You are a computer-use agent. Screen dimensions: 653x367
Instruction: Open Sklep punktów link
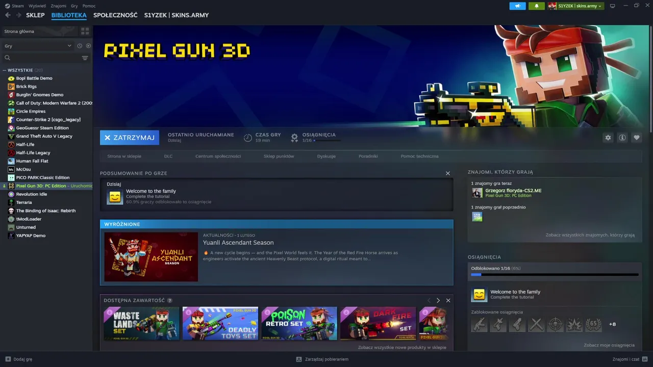[279, 156]
